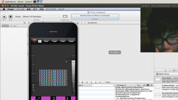Tap the red record button in simulator

coord(34,41)
